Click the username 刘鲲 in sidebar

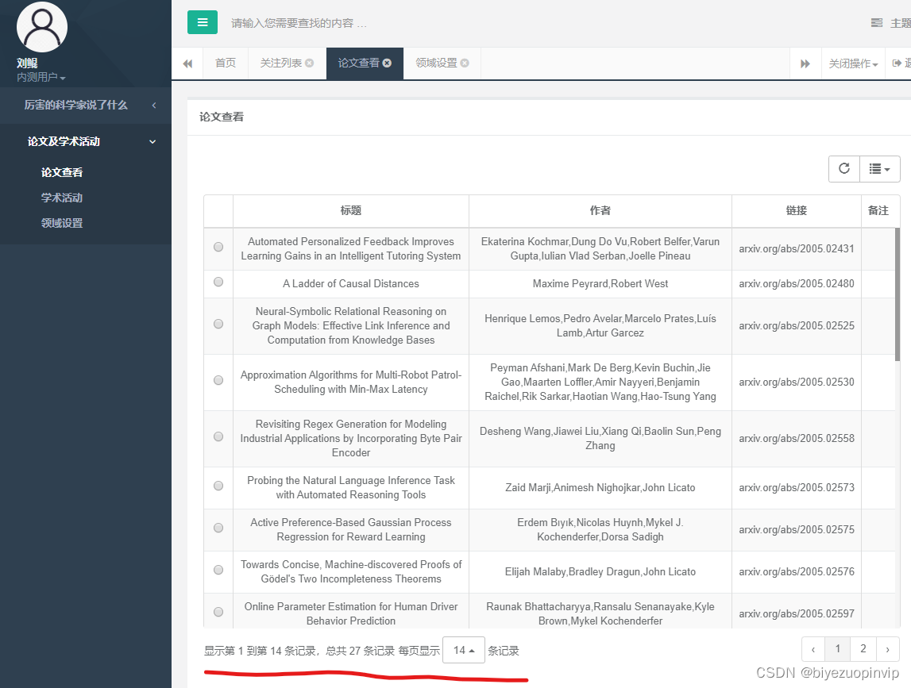pos(27,63)
